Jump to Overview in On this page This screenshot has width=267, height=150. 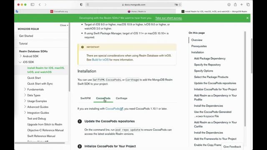tap(197, 40)
